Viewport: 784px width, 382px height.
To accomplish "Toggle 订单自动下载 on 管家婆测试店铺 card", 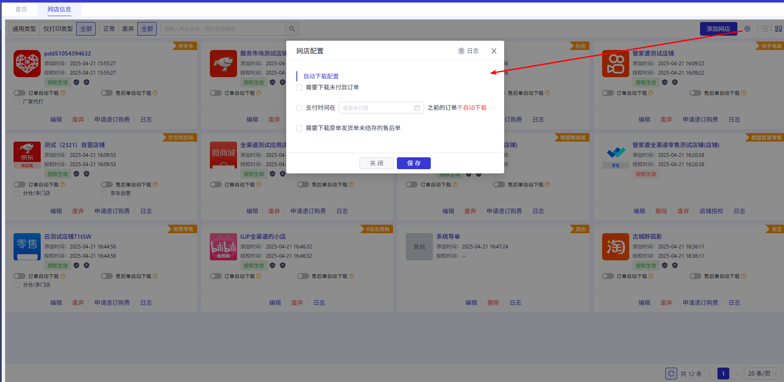I will pyautogui.click(x=608, y=93).
